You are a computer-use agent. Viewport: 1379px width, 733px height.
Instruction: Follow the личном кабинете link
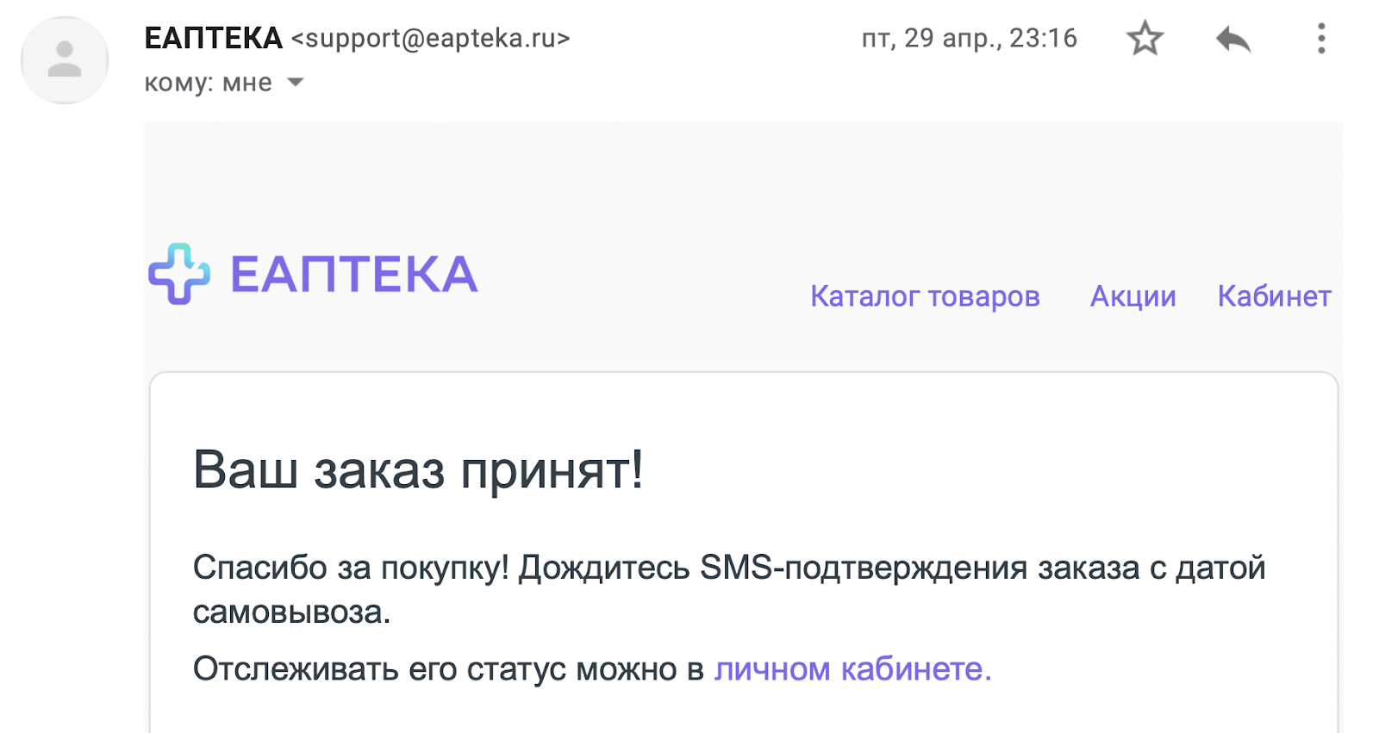coord(852,669)
